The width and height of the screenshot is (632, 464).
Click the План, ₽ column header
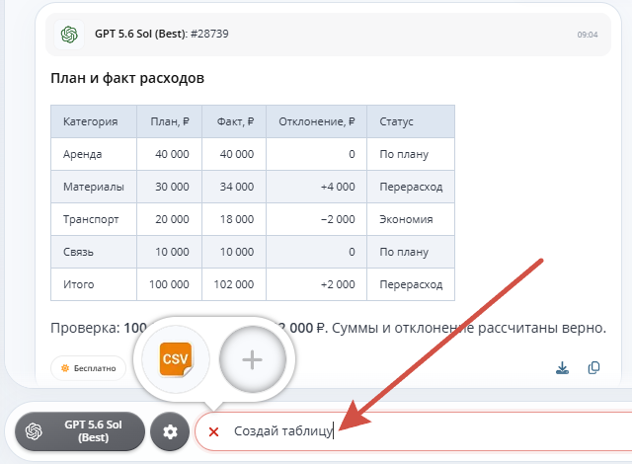coord(170,121)
